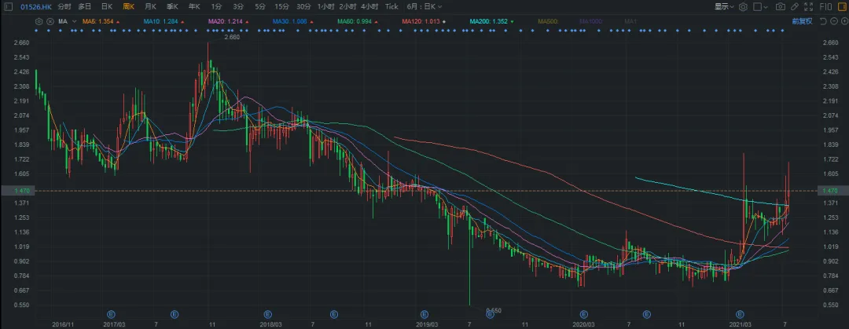Toggle the MA120: 1.013 line label
Screen dimensions: 849x329
click(x=422, y=22)
